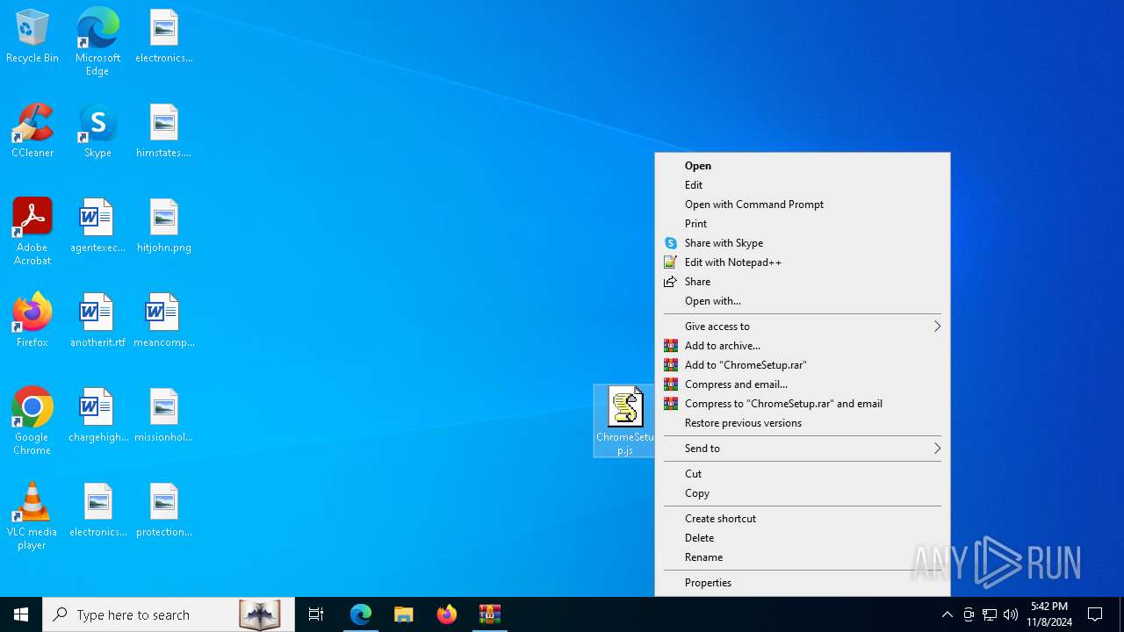Open Properties from the context menu
This screenshot has height=632, width=1124.
803,583
